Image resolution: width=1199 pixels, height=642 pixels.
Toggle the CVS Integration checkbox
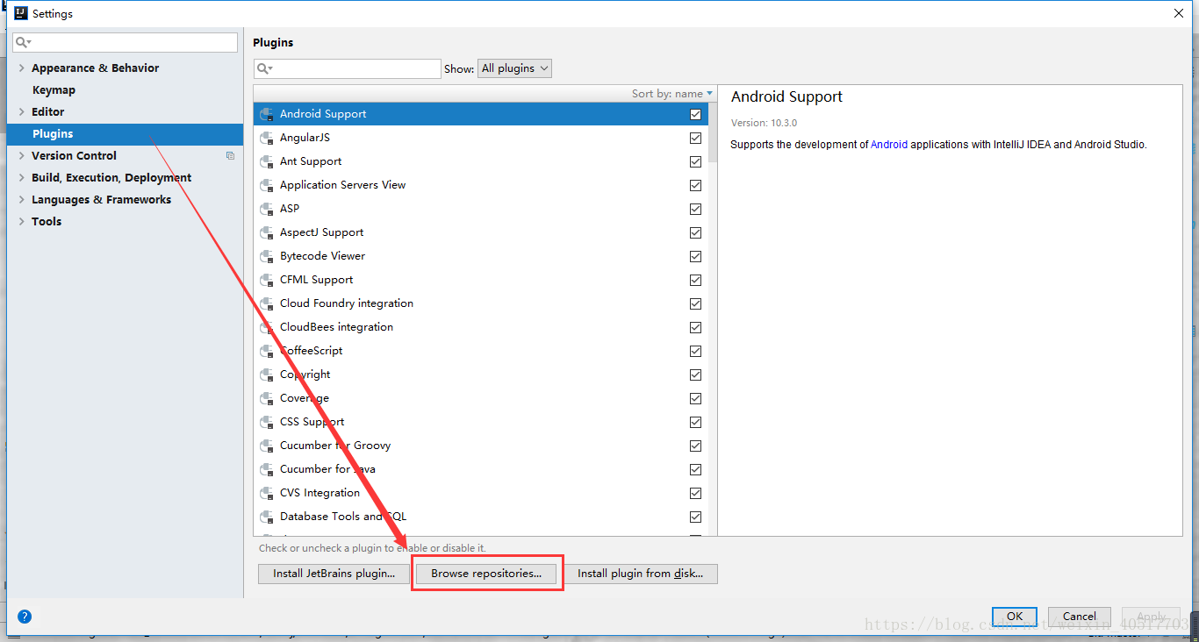[x=695, y=493]
